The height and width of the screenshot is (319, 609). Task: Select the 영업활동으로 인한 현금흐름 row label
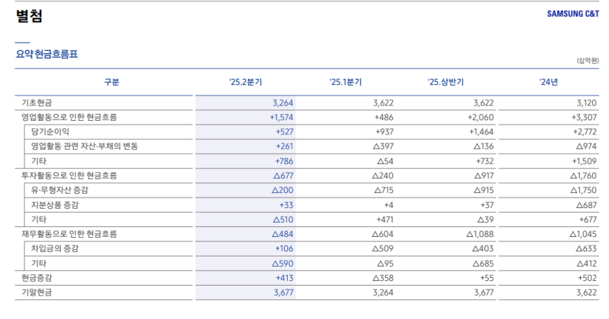pos(69,118)
